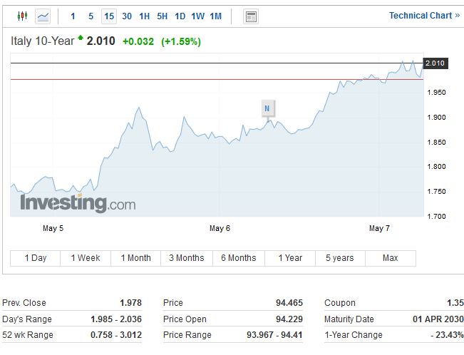Click the 2.010 current price label on axis
Screen dimensions: 464x355
[435, 63]
